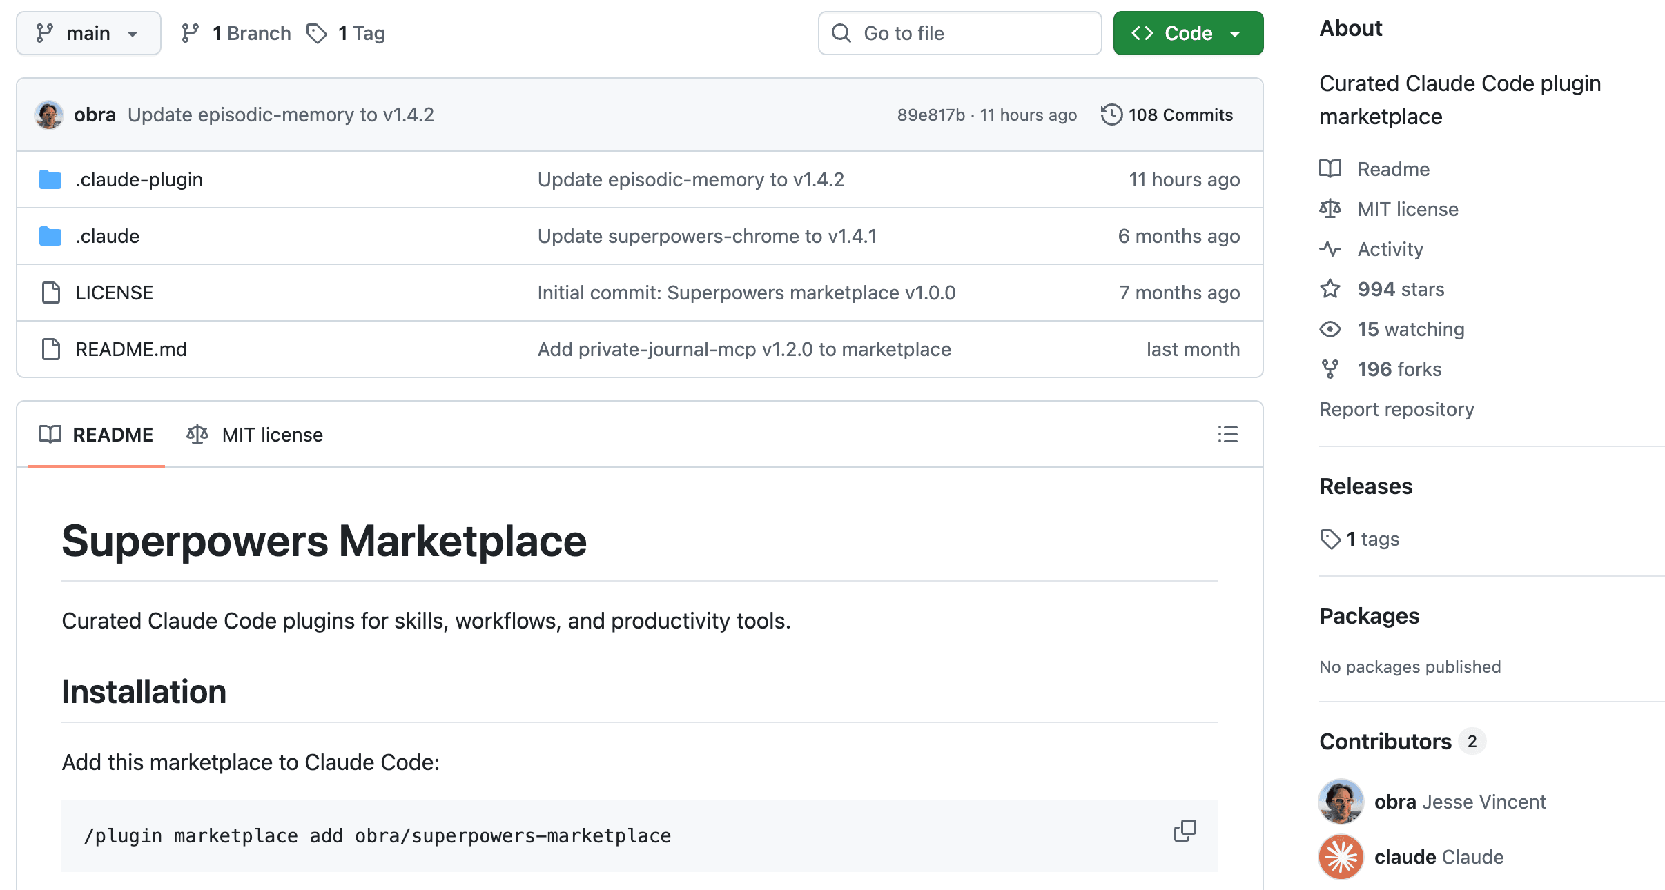Open the 1 tags link under Releases
The width and height of the screenshot is (1665, 890).
1359,539
